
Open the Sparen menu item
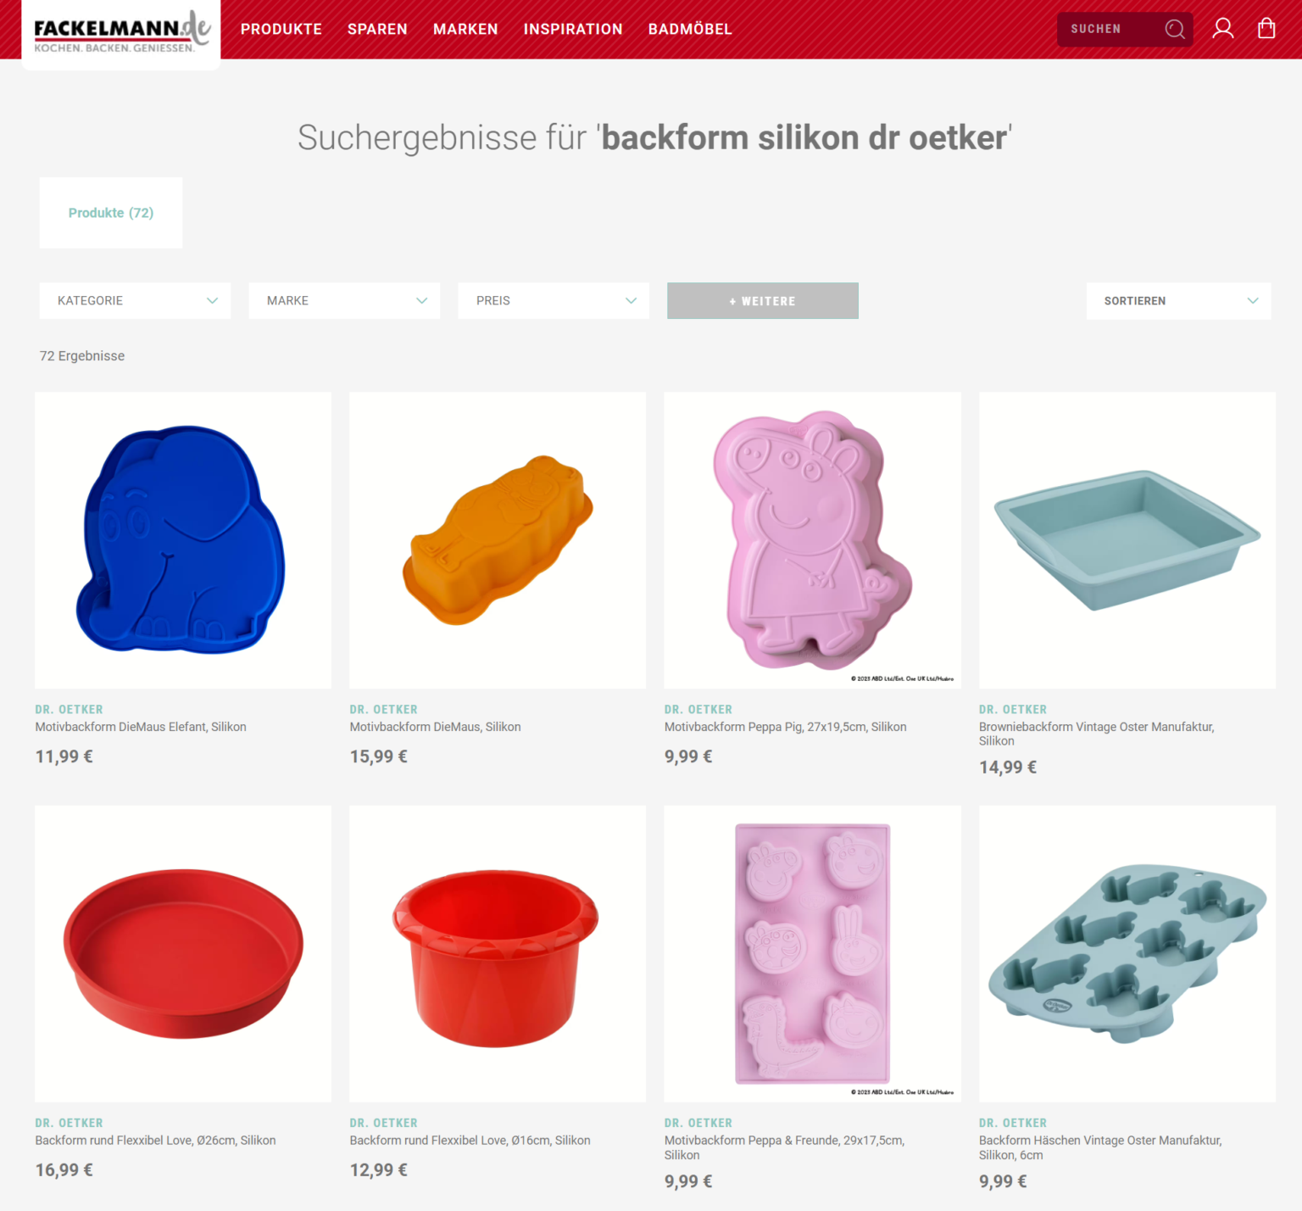pos(377,29)
